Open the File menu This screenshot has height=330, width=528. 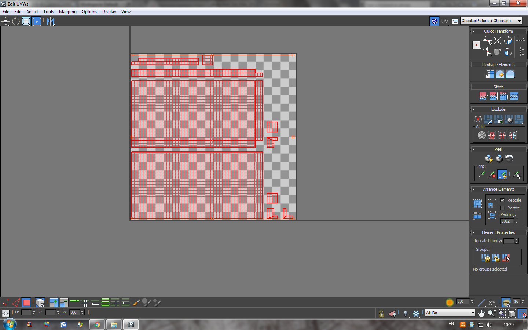tap(6, 12)
